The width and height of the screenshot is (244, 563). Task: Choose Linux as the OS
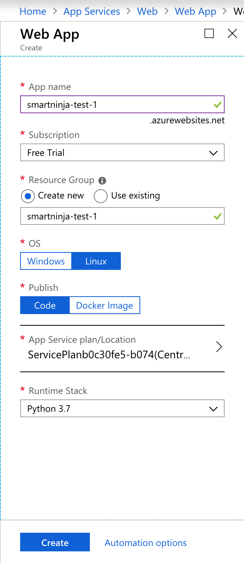96,261
